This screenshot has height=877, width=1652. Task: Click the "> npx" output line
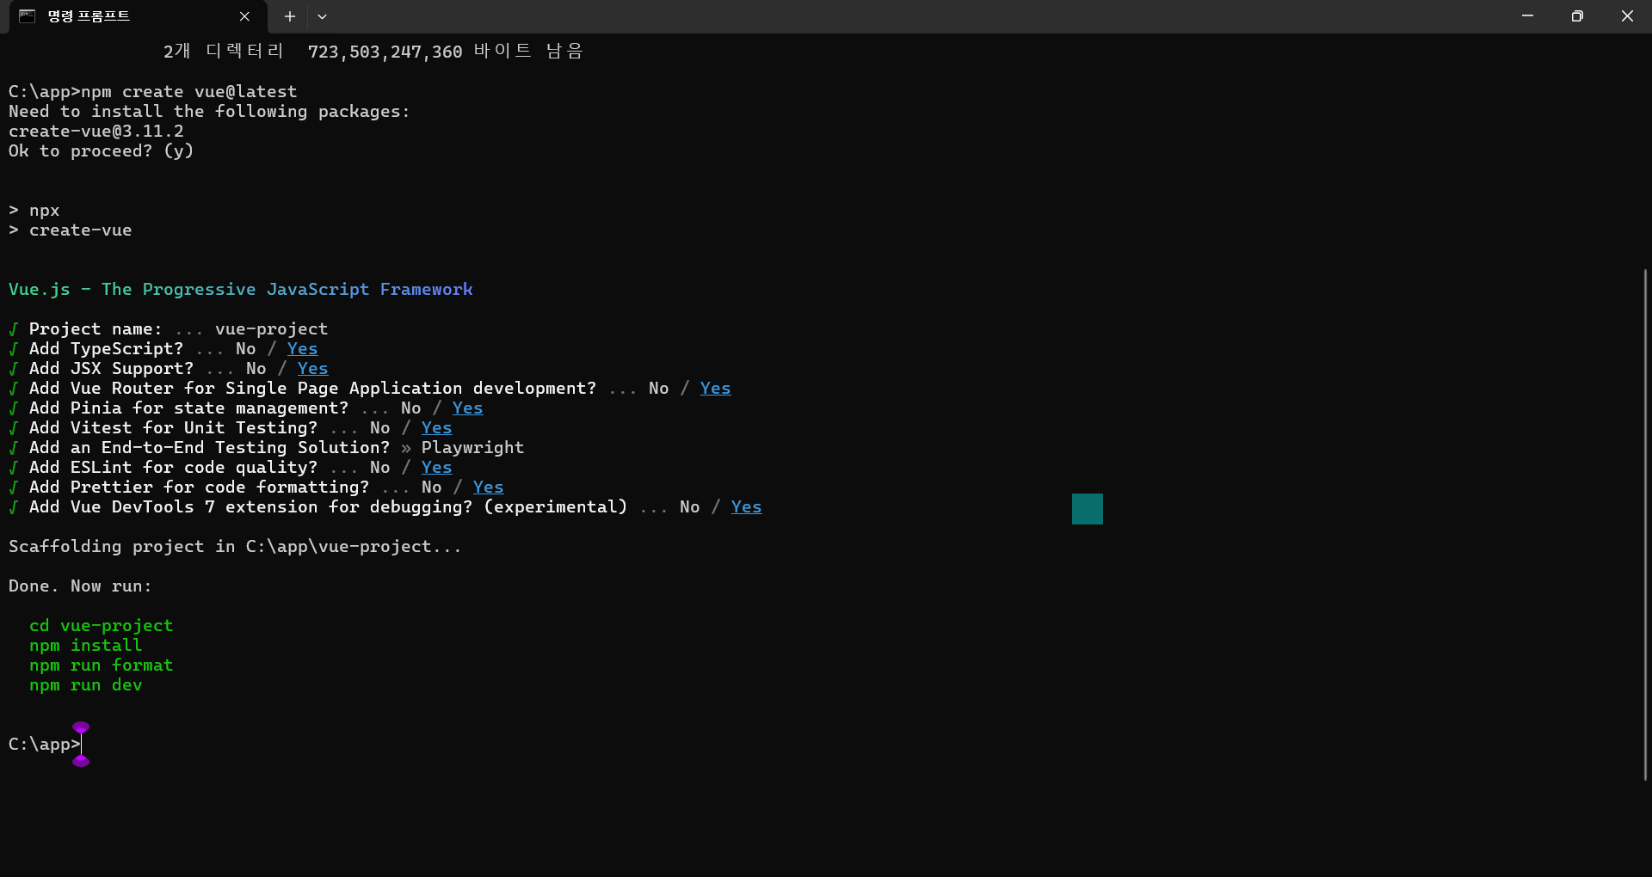34,210
